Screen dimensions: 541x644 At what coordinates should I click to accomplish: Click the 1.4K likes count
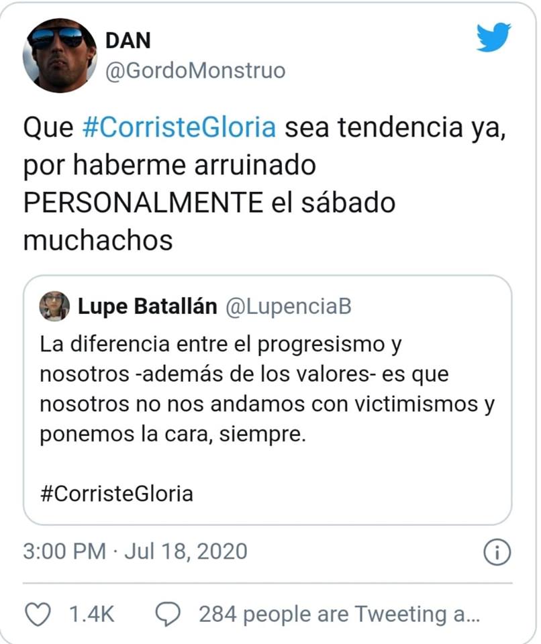(x=93, y=613)
